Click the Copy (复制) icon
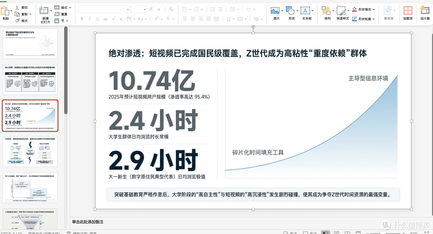The width and height of the screenshot is (433, 234). [x=17, y=14]
